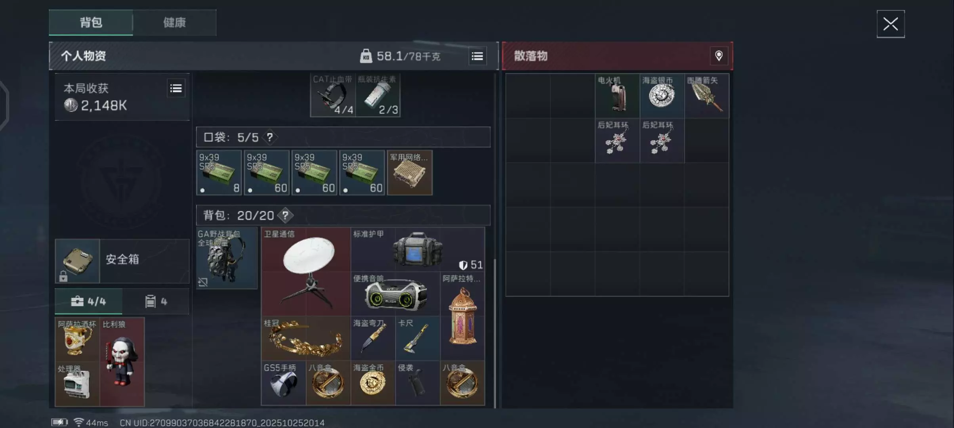The image size is (954, 428).
Task: Switch to the 背包 tab
Action: coord(91,23)
